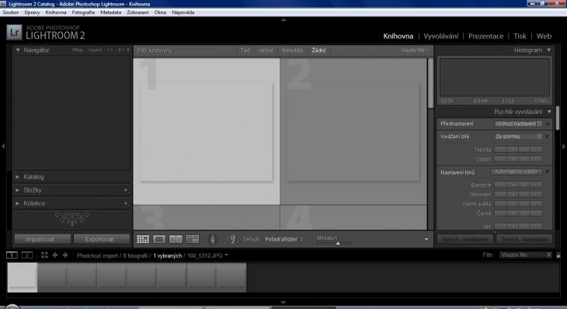This screenshot has height=309, width=567.
Task: Open Vyvážení bílé dropdown Ze snímku
Action: pos(518,137)
